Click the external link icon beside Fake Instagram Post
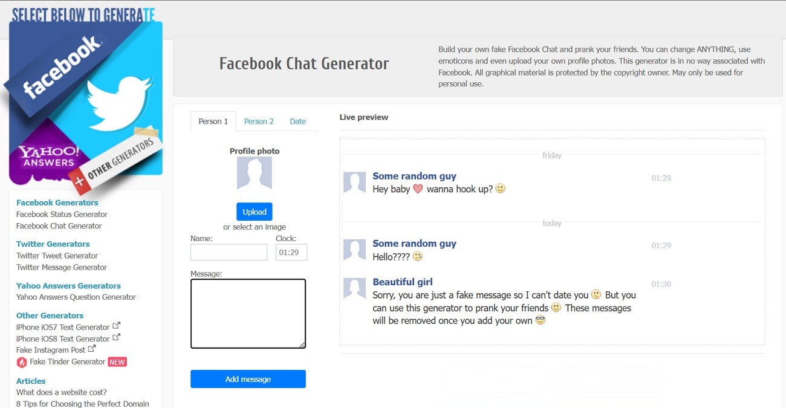 pyautogui.click(x=92, y=349)
